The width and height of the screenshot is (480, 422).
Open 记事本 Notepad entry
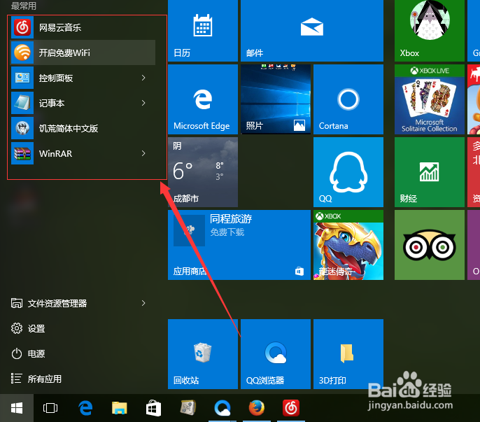(83, 103)
